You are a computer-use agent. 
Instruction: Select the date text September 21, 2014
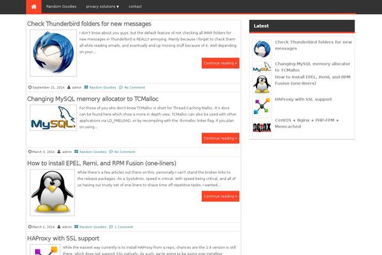[48, 87]
